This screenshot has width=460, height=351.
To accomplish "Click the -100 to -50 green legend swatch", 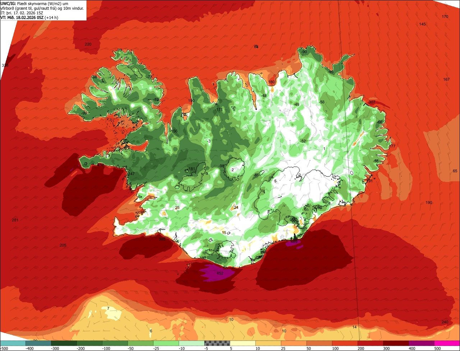I will pos(115,343).
